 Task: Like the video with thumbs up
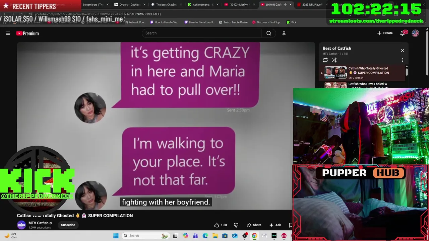[221, 225]
